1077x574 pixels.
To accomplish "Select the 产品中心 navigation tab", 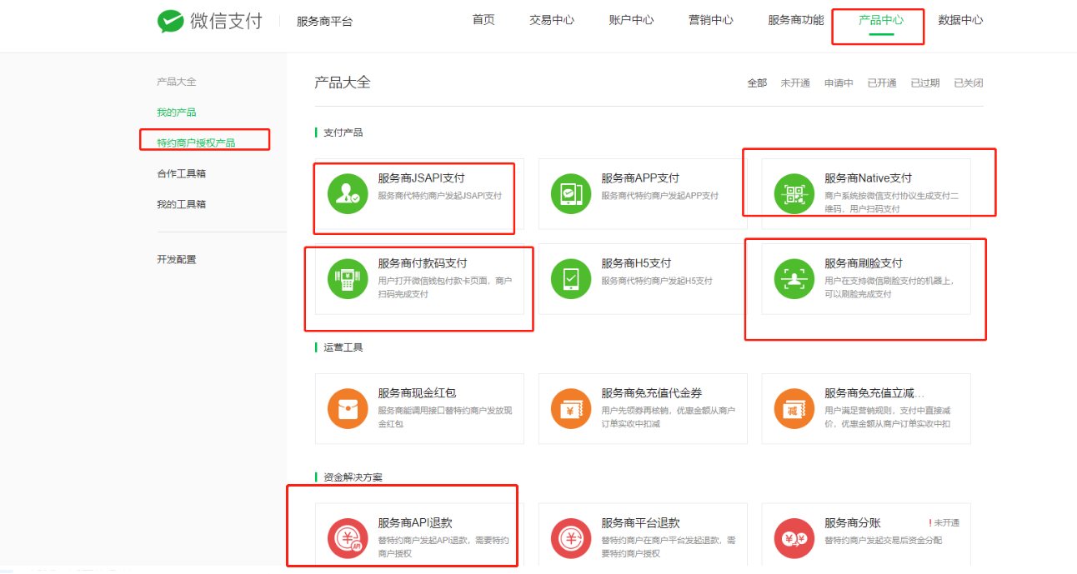I will click(x=881, y=20).
